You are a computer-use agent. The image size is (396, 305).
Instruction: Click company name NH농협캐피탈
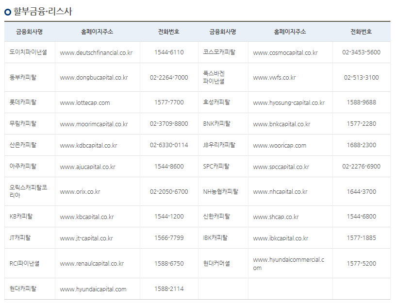pyautogui.click(x=220, y=191)
